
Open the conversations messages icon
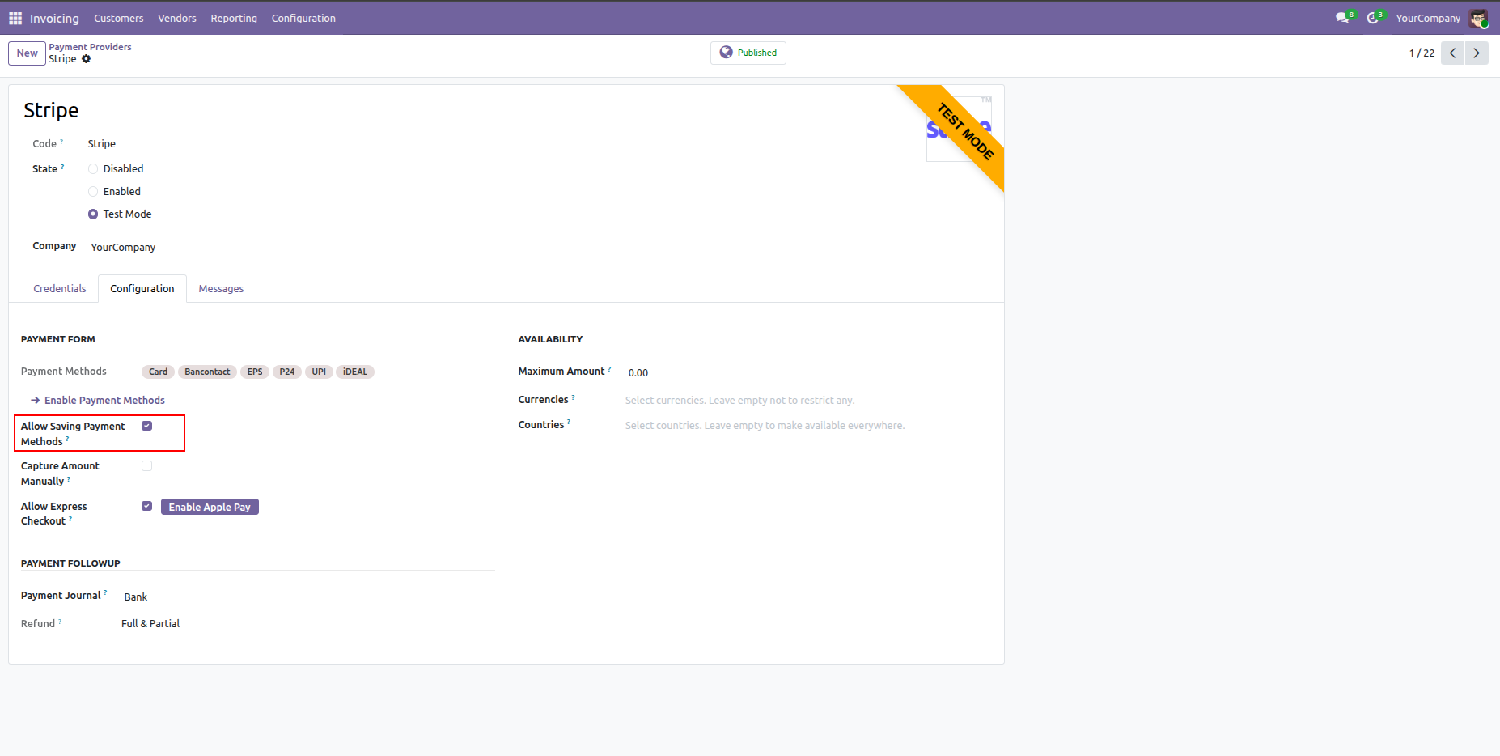(x=1344, y=18)
